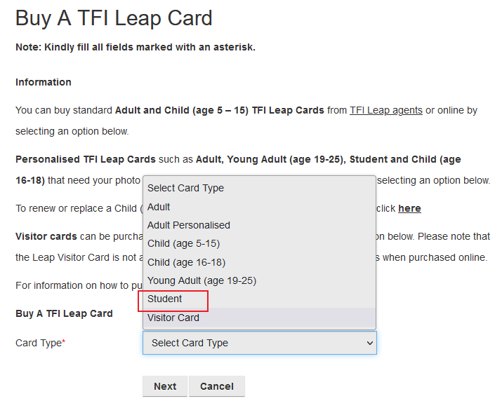Image resolution: width=502 pixels, height=401 pixels.
Task: Select Child (age 5-15) option
Action: tap(183, 243)
